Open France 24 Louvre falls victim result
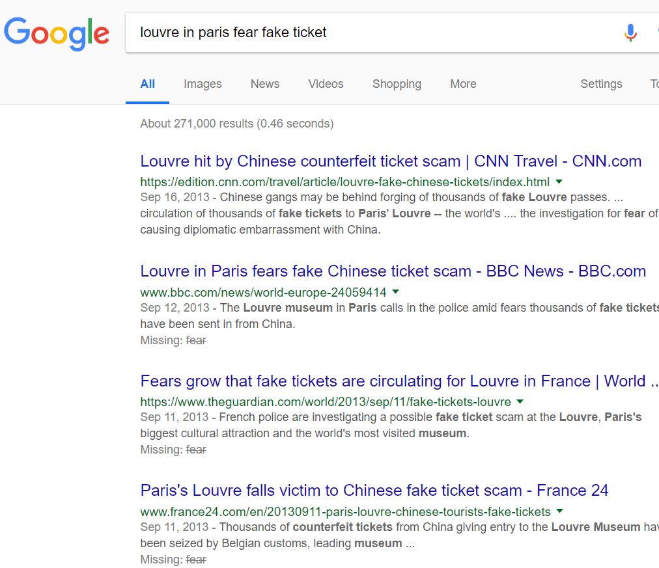 pos(374,491)
